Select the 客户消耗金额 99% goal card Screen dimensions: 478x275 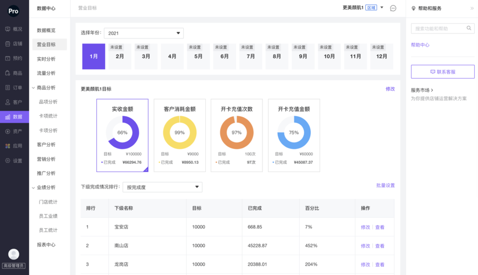tap(179, 135)
